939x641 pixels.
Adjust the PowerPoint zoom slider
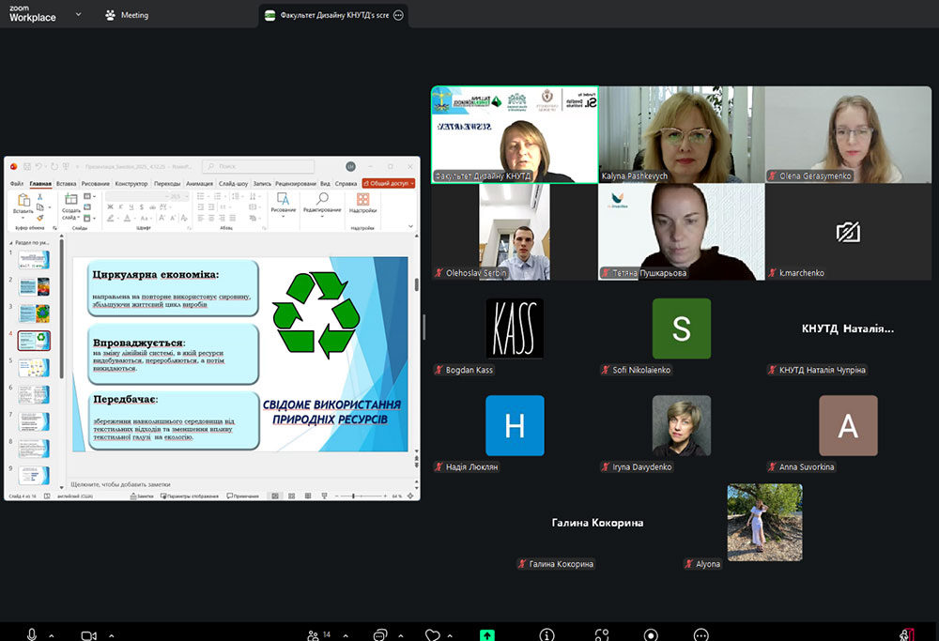click(x=353, y=496)
